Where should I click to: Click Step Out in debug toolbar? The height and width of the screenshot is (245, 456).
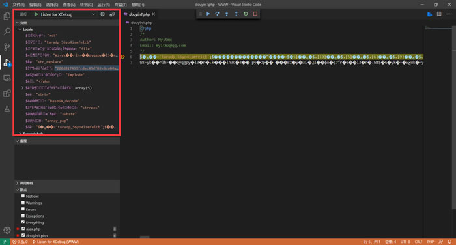coord(236,14)
